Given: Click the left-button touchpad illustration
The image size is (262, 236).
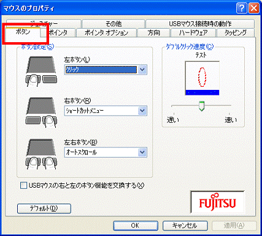Looking at the screenshot, I should [x=42, y=72].
